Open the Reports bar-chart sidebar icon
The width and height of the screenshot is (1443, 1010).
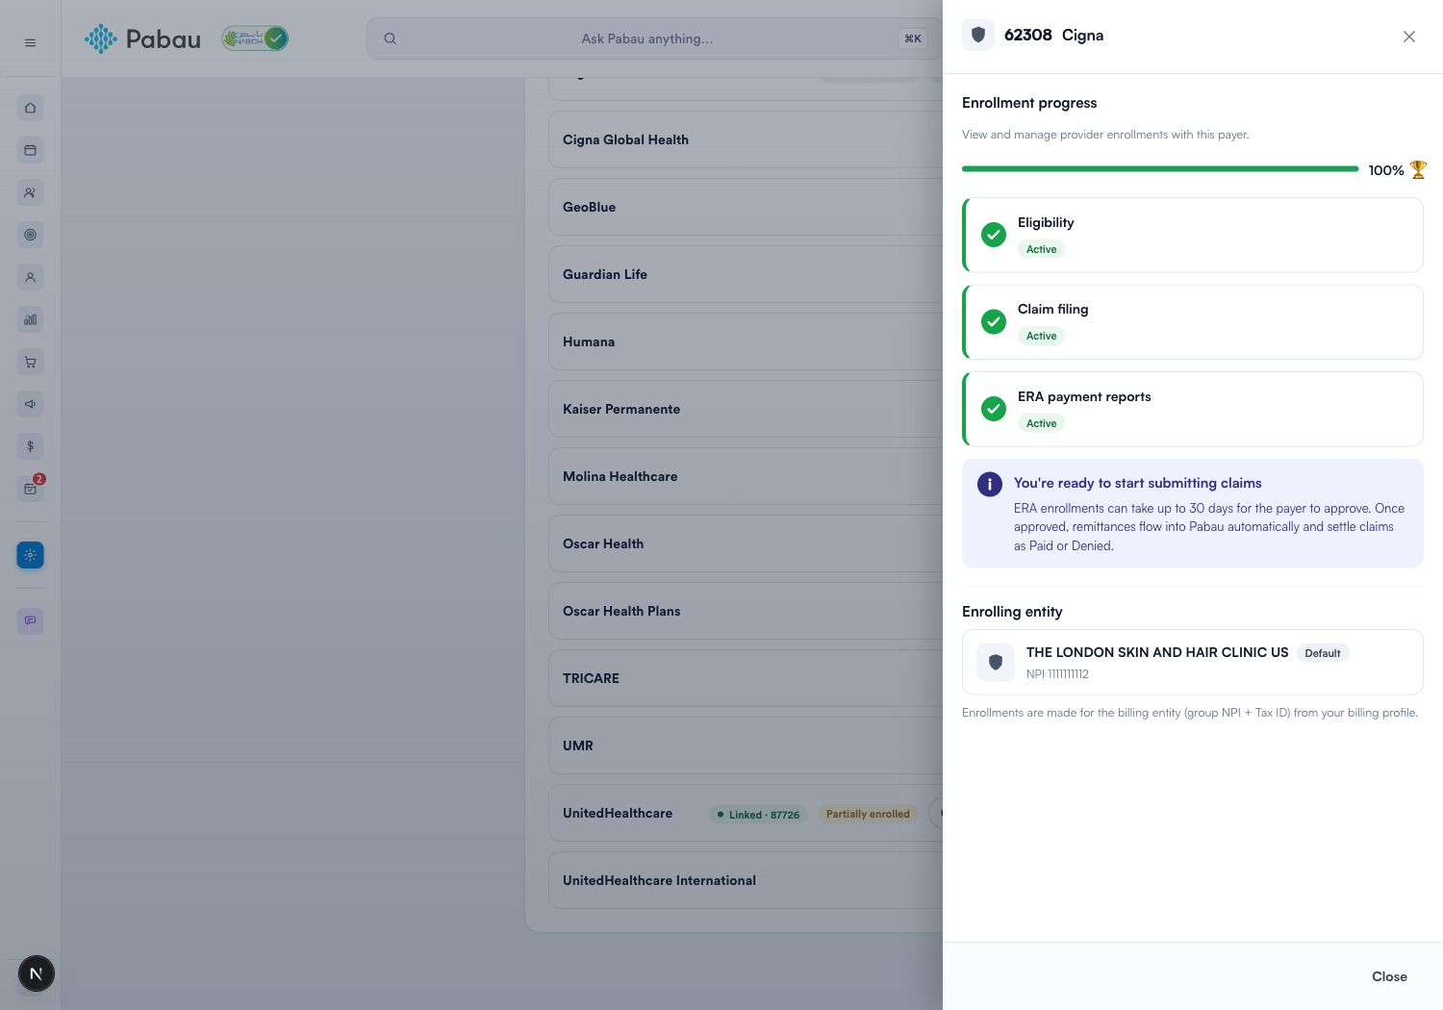tap(30, 319)
